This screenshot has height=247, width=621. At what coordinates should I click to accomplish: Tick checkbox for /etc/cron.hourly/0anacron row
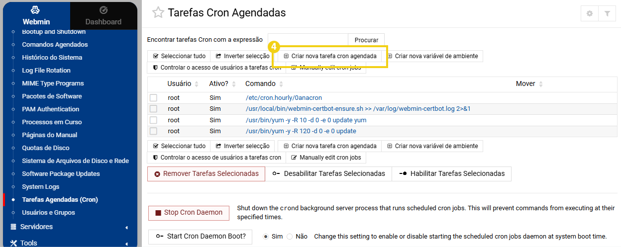tap(154, 98)
